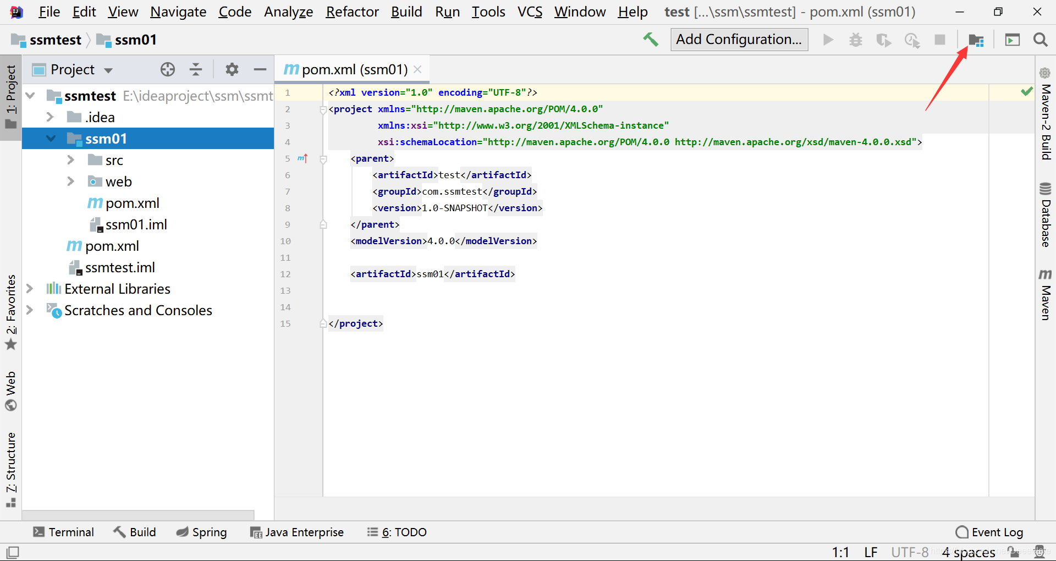This screenshot has width=1056, height=561.
Task: Click Locate/scroll from source target icon
Action: click(x=168, y=69)
